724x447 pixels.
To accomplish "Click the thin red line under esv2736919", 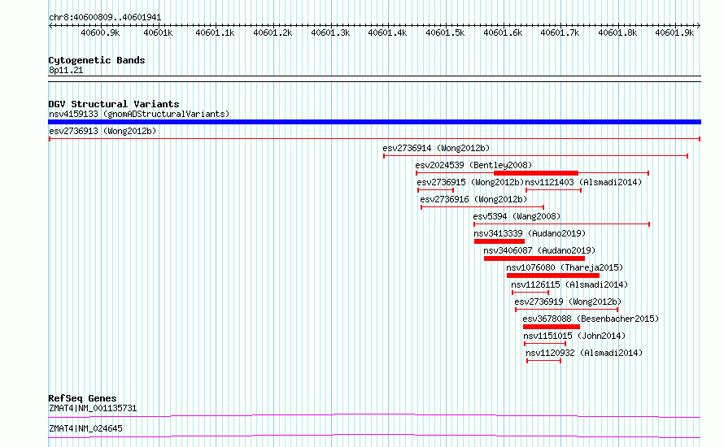I will [566, 310].
